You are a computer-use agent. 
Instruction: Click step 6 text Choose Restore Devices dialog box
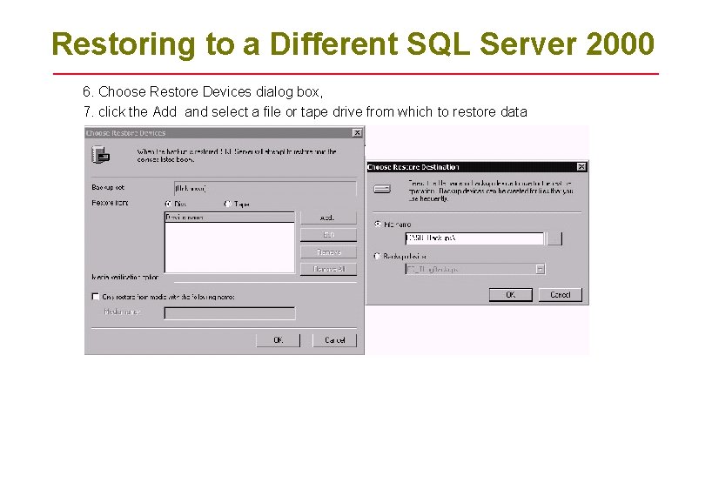coord(203,91)
